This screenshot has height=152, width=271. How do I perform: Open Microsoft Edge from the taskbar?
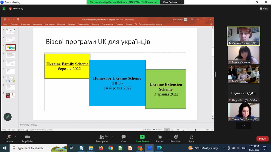coord(159,148)
